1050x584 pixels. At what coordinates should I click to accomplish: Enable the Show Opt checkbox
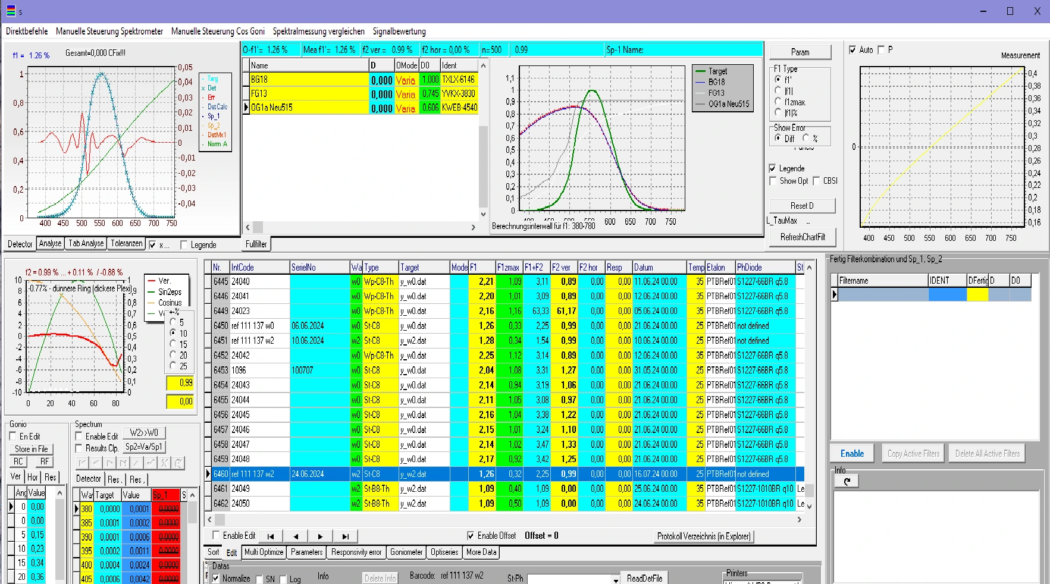[x=773, y=181]
